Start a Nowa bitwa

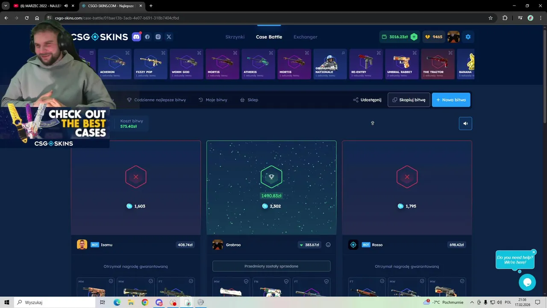[x=451, y=100]
